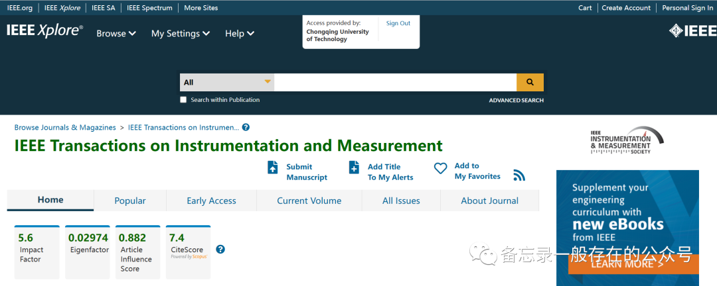This screenshot has height=286, width=717.
Task: Switch to the Popular tab
Action: click(130, 201)
